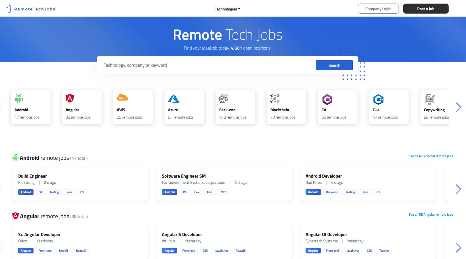Click the C# tag on Build Engineer card
Image resolution: width=466 pixels, height=259 pixels.
tap(40, 192)
